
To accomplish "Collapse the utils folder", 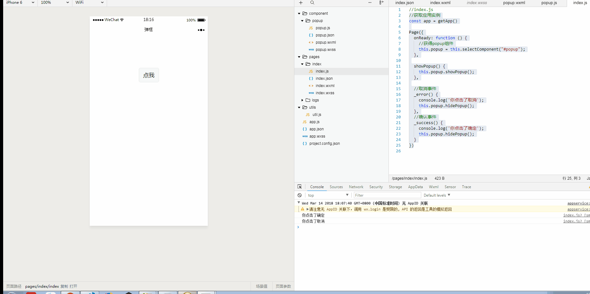I will pyautogui.click(x=299, y=107).
